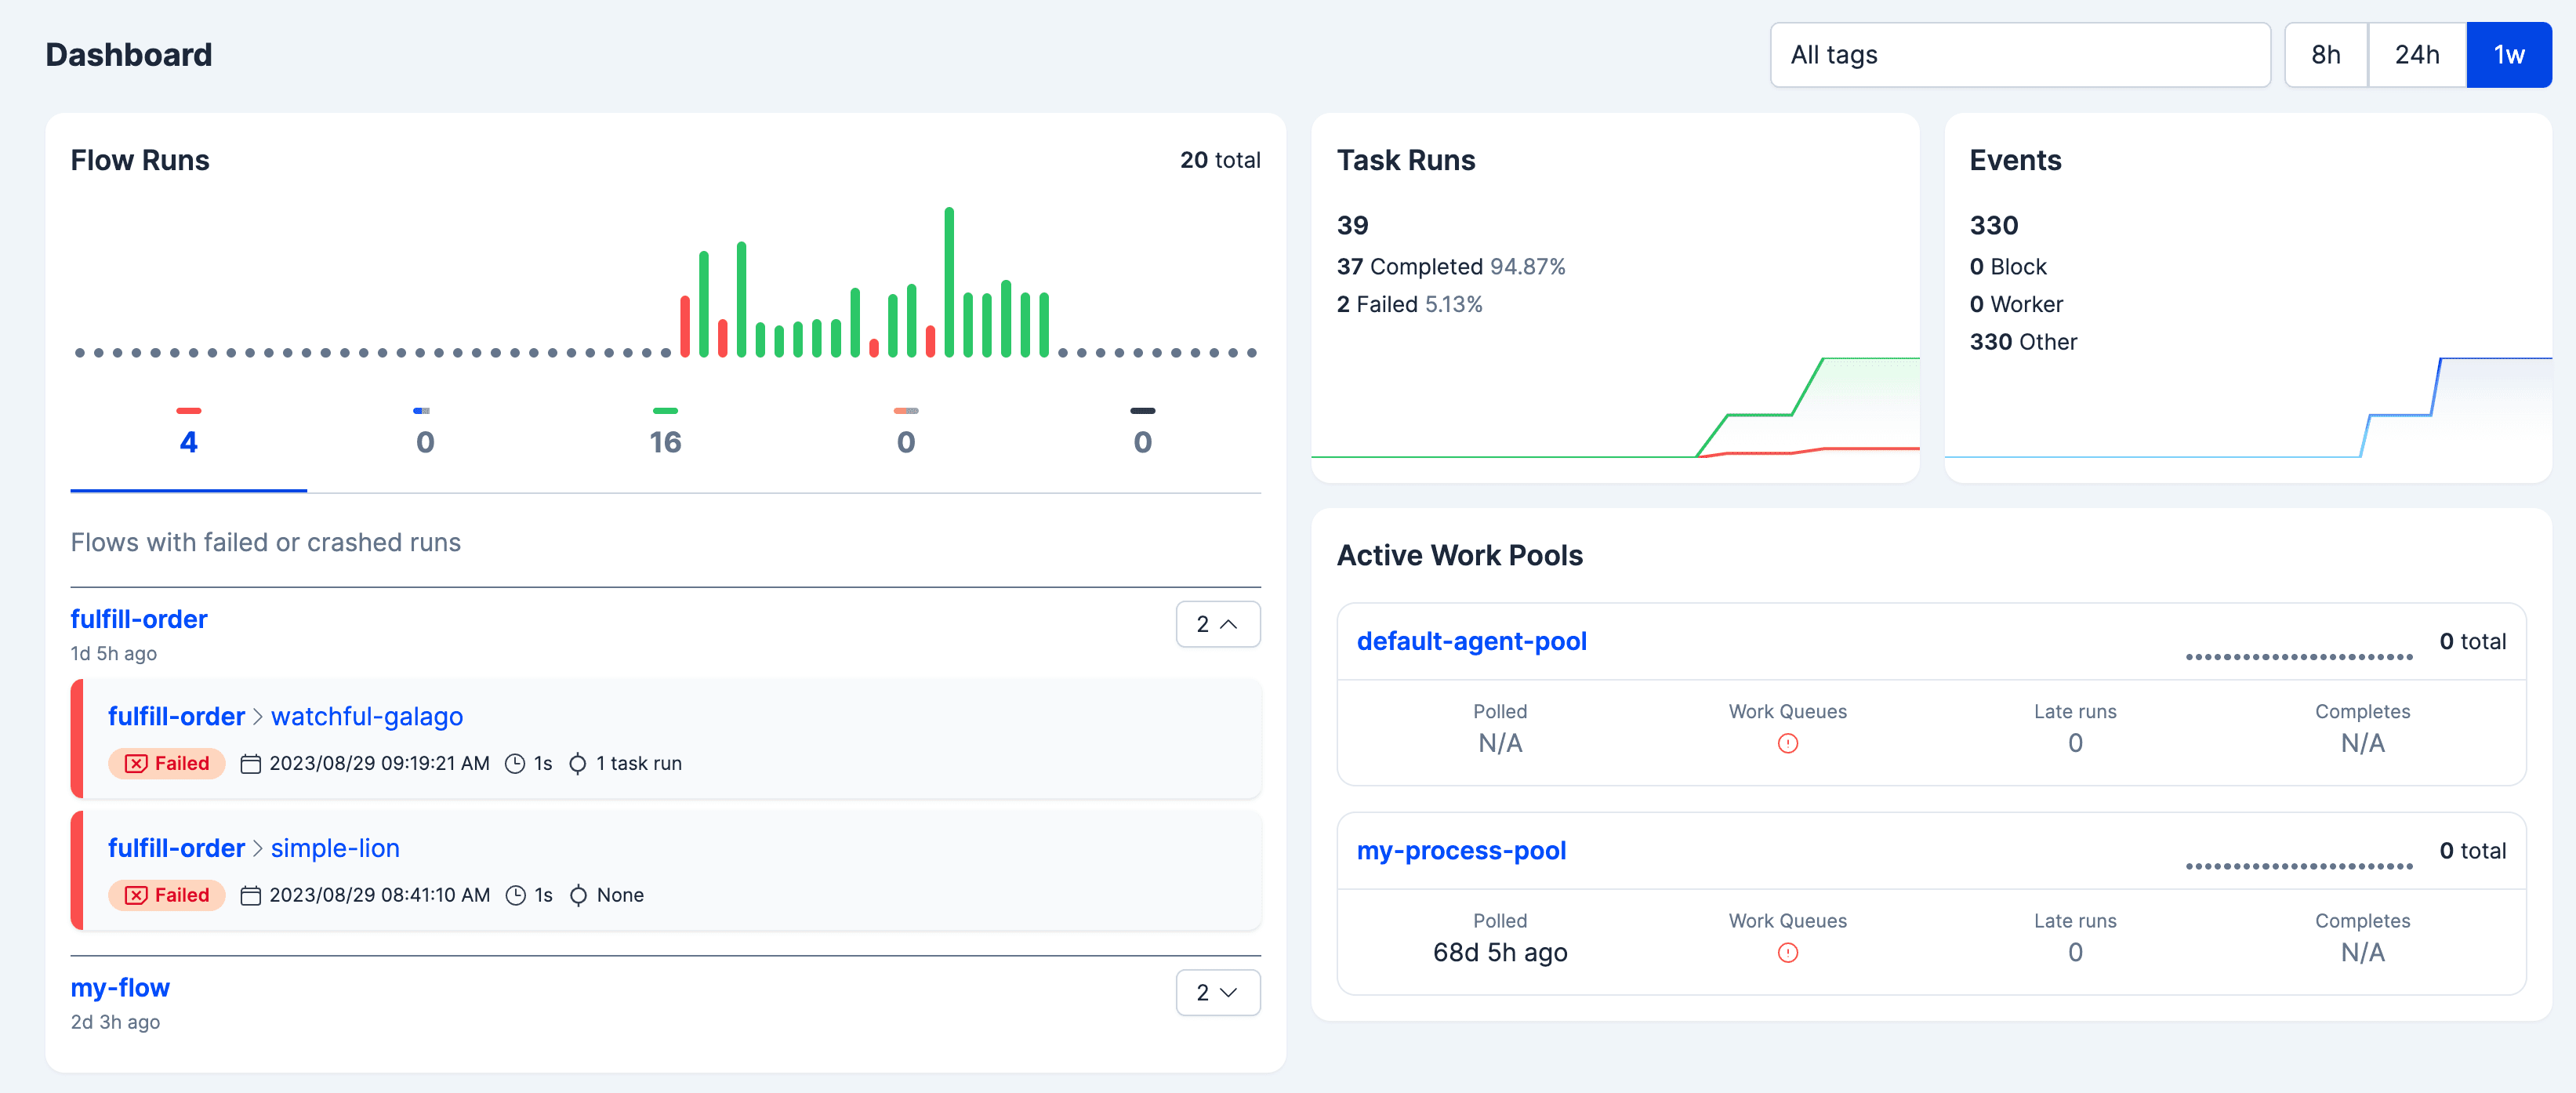Switch to the completed runs tab showing 16
The width and height of the screenshot is (2576, 1093).
(665, 441)
